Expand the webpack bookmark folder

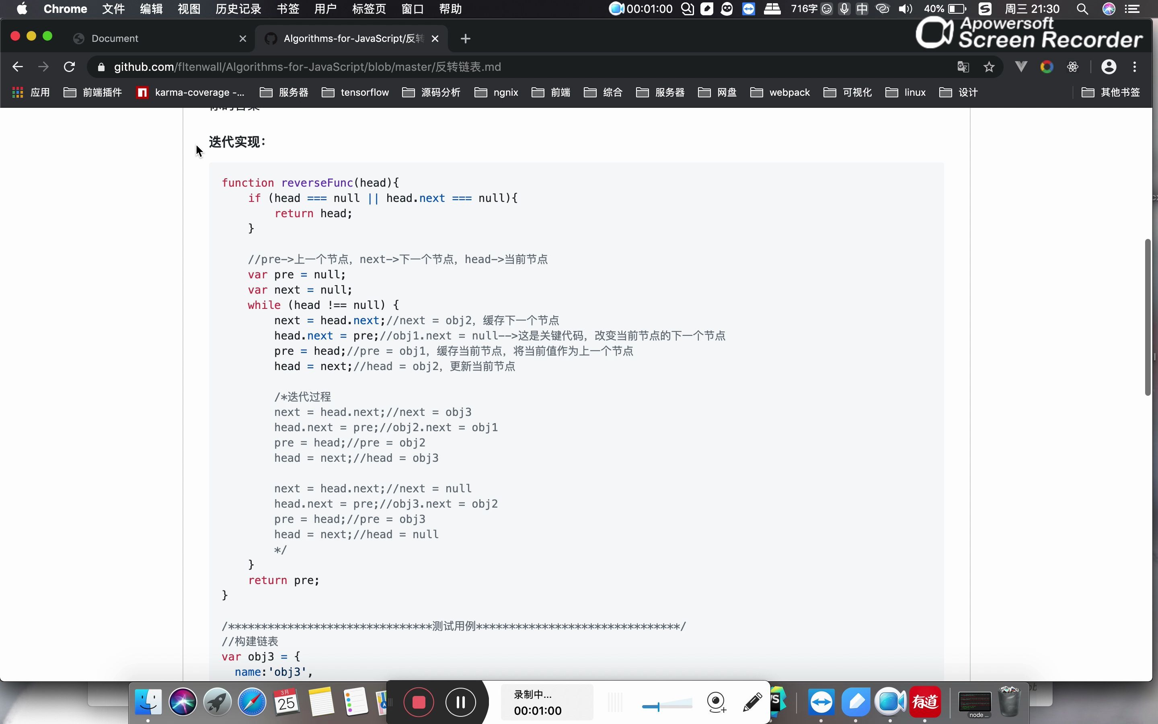click(x=780, y=93)
